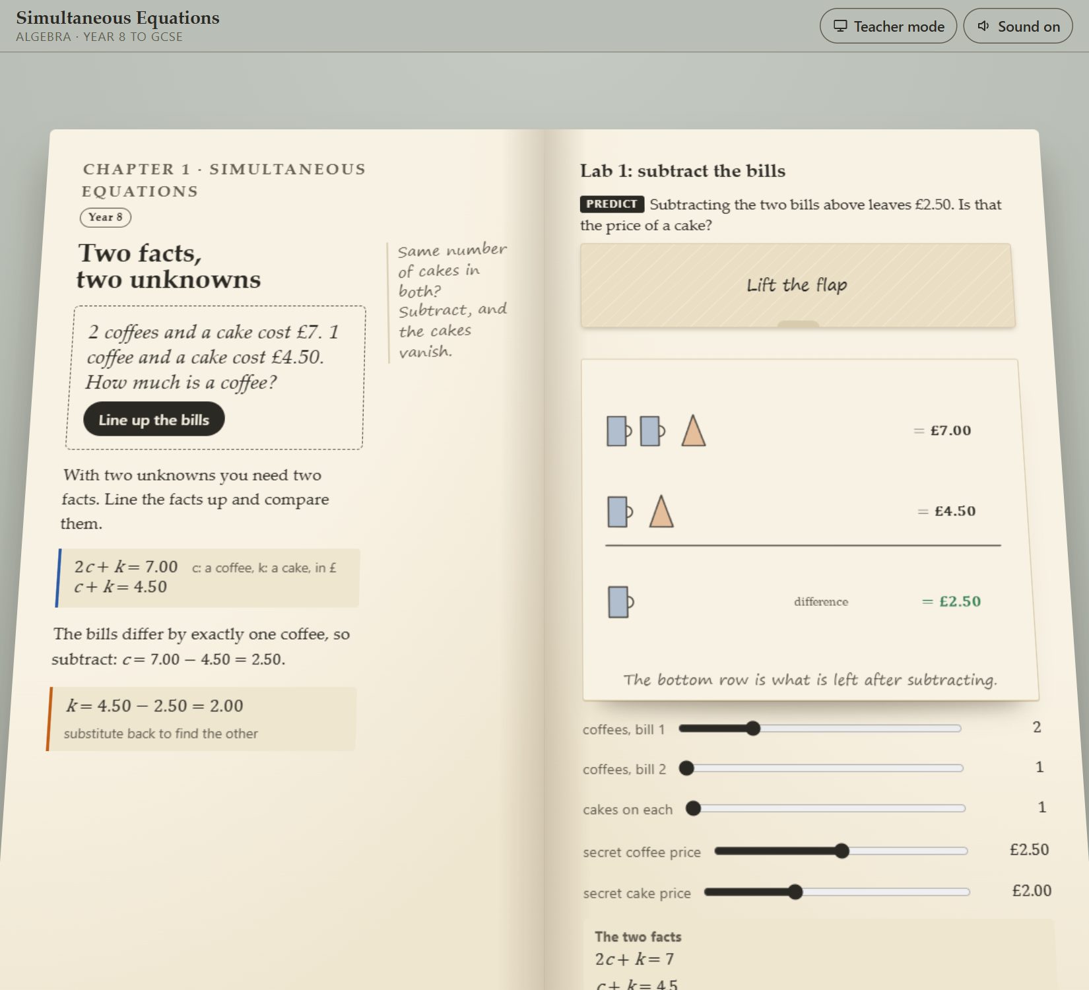This screenshot has height=990, width=1089.
Task: Click first coffee mug icon in £7.00 row
Action: point(619,431)
